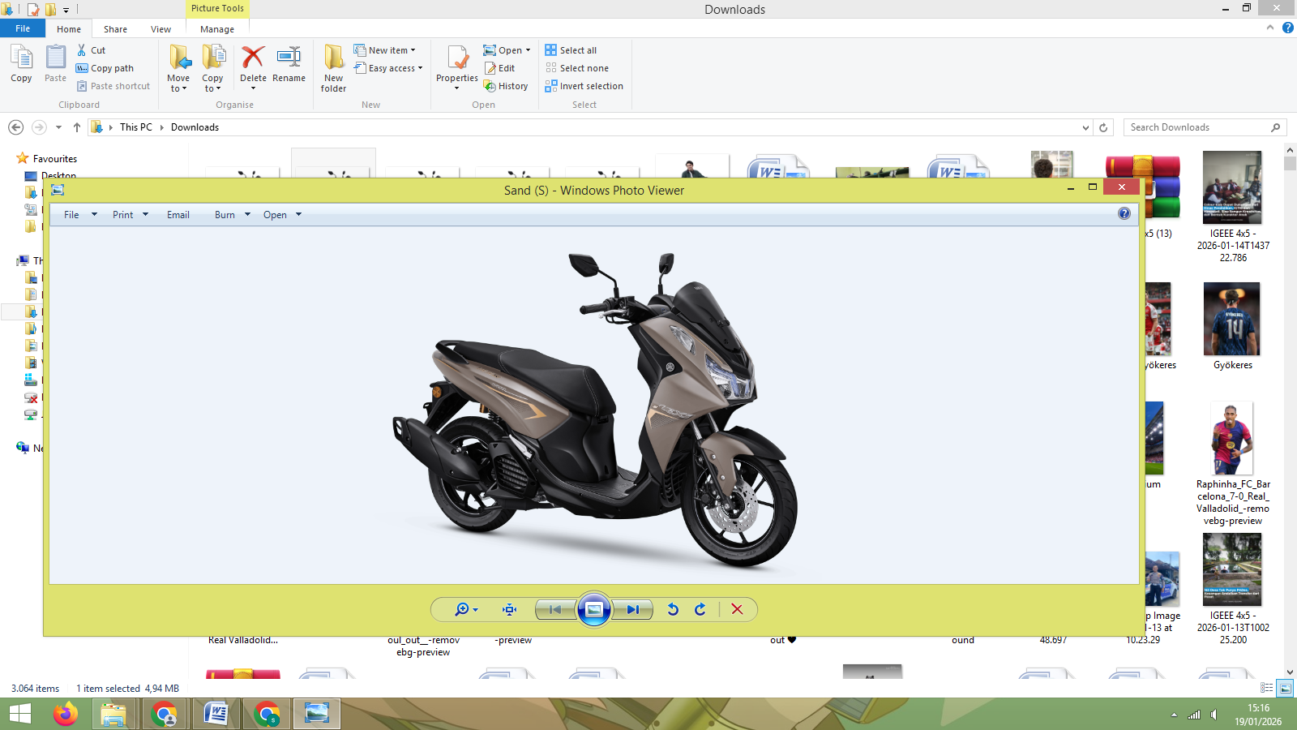This screenshot has width=1297, height=730.
Task: Switch to the Share ribbon tab
Action: pos(115,29)
